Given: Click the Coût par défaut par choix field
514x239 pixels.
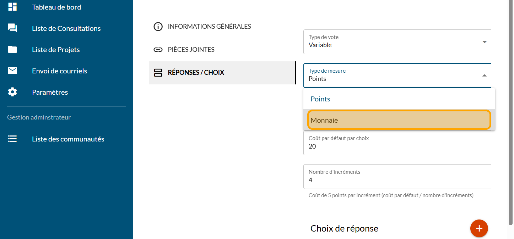Looking at the screenshot, I should click(397, 146).
